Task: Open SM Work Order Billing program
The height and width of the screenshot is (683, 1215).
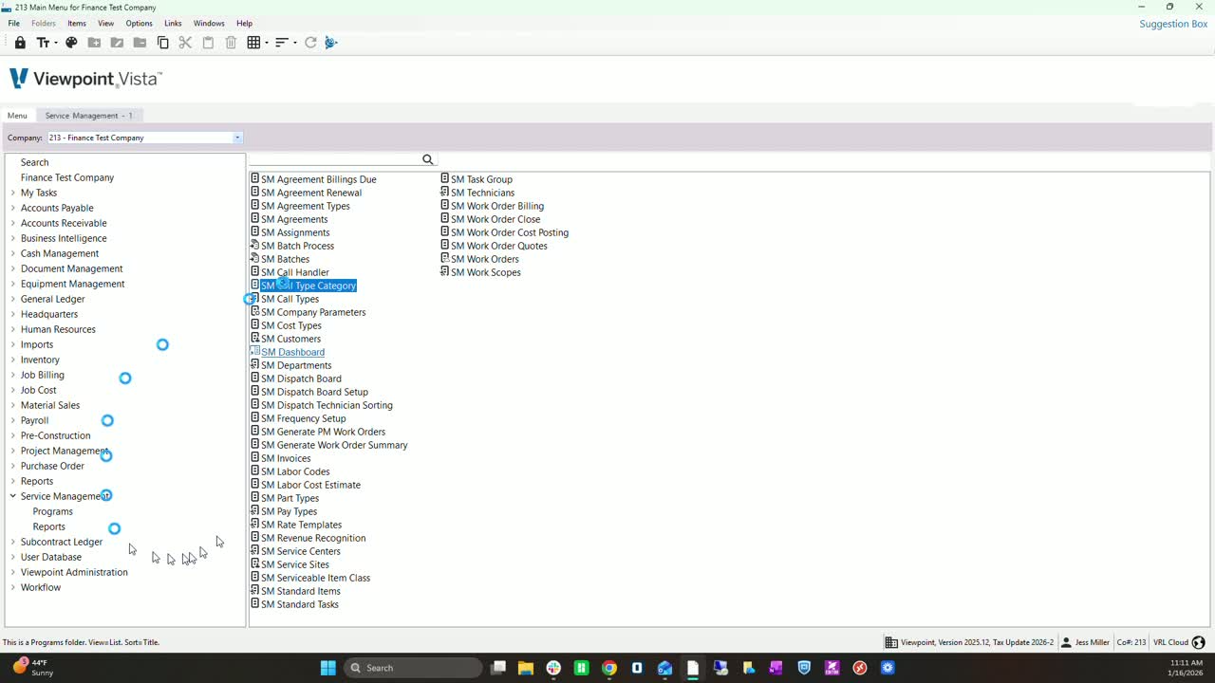Action: 496,206
